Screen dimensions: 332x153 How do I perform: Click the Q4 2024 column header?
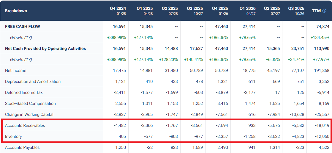click(x=118, y=11)
